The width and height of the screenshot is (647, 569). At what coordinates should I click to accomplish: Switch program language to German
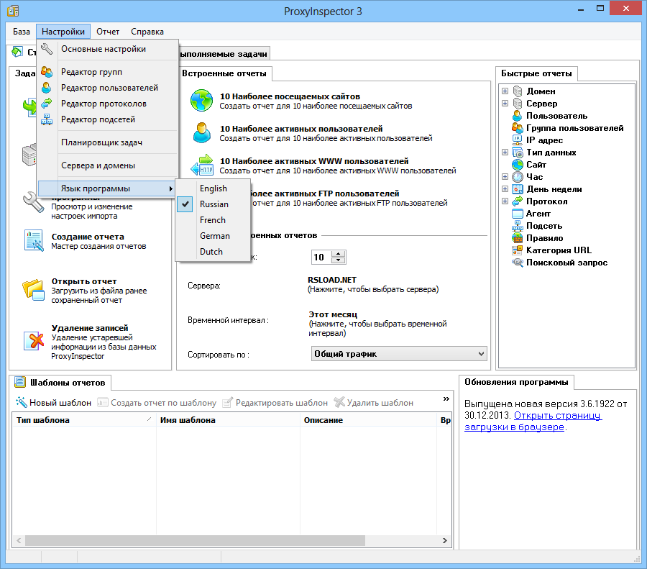tap(214, 236)
